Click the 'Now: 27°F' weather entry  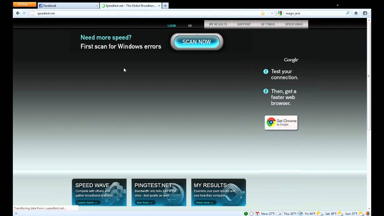point(268,214)
